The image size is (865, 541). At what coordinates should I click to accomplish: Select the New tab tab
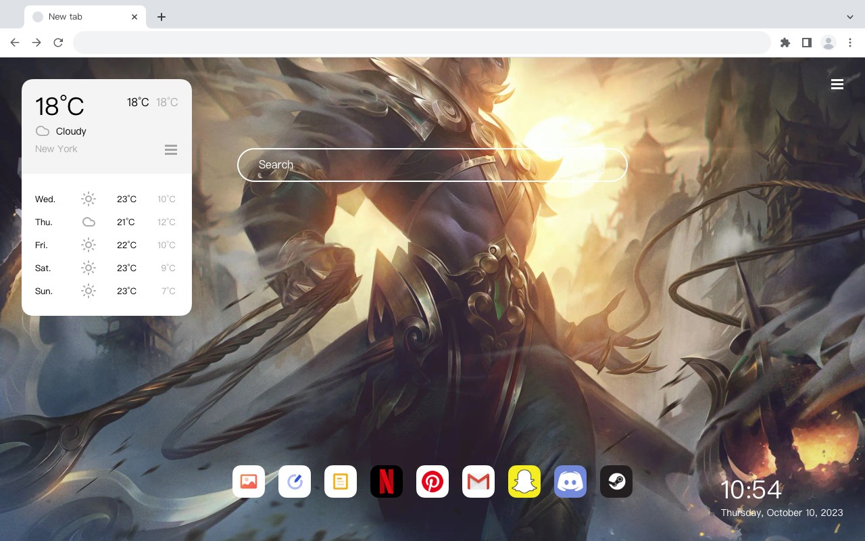pyautogui.click(x=85, y=16)
